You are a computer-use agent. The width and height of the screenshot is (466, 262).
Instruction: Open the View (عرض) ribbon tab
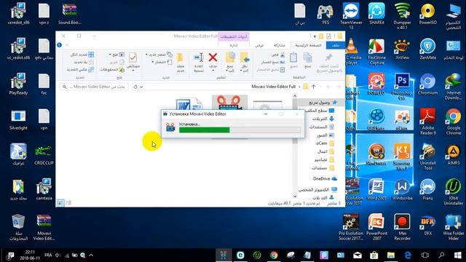click(259, 45)
